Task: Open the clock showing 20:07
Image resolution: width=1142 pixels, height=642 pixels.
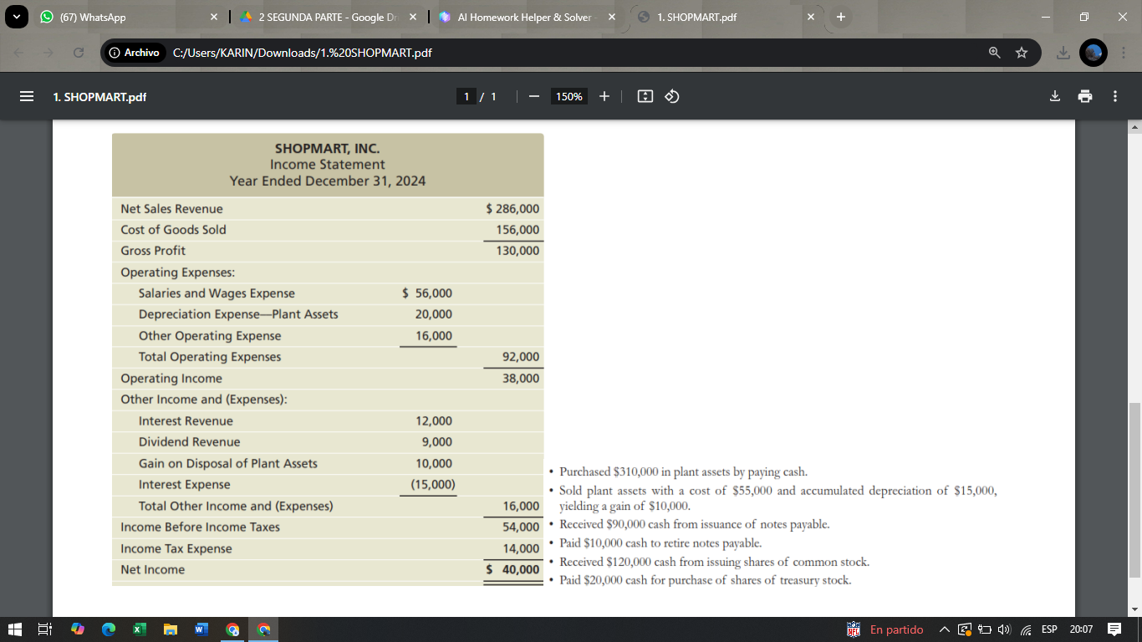Action: [x=1081, y=629]
